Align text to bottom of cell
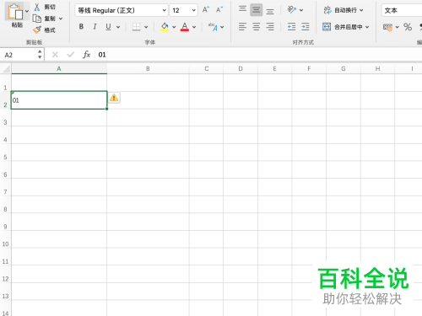This screenshot has width=422, height=316. point(270,11)
